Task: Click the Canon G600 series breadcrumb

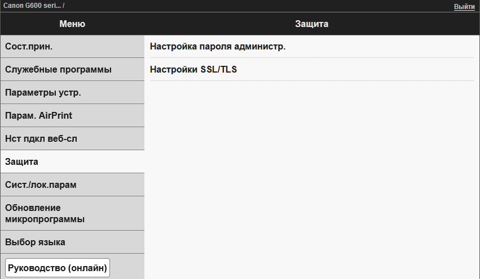Action: coord(32,6)
